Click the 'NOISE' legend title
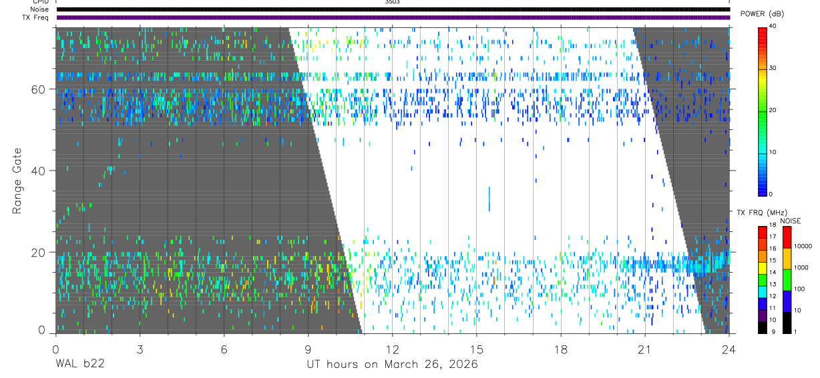This screenshot has width=820, height=378. click(791, 221)
